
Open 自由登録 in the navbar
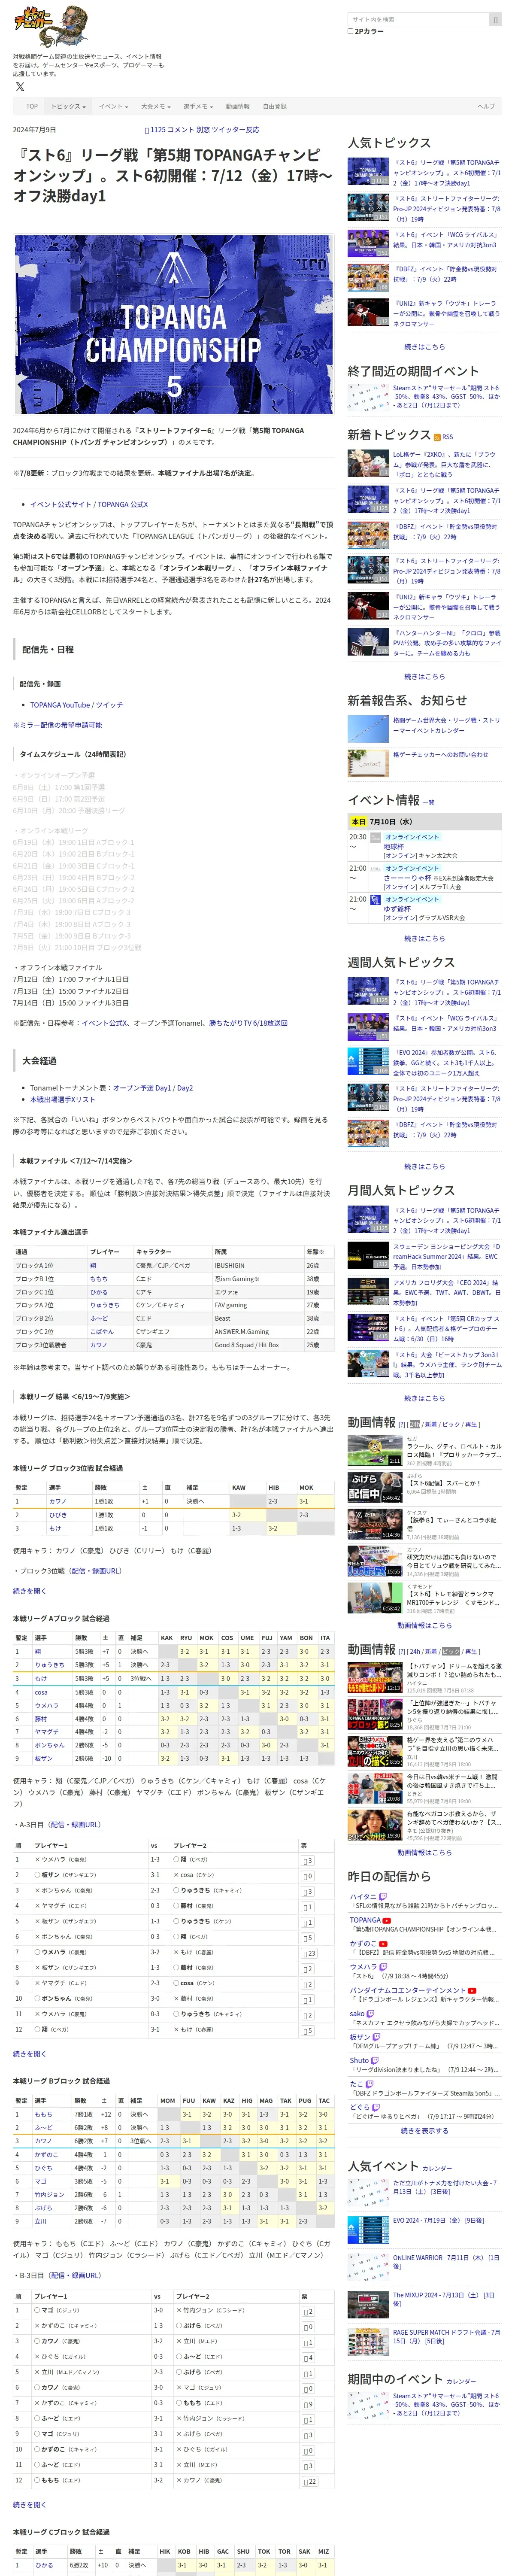275,106
